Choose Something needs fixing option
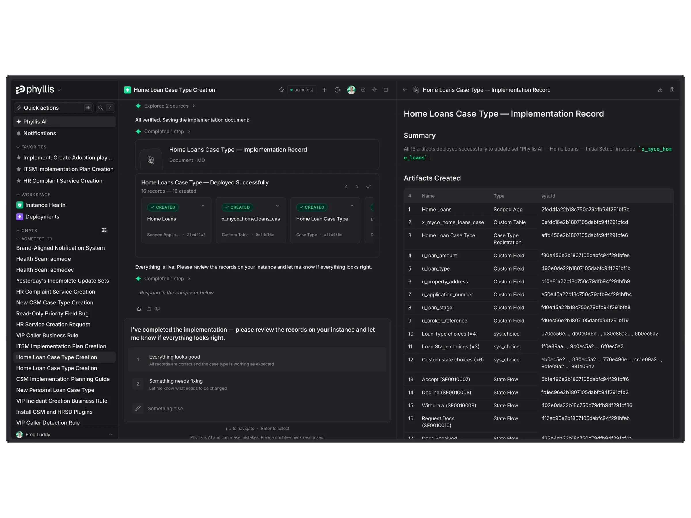 [257, 384]
